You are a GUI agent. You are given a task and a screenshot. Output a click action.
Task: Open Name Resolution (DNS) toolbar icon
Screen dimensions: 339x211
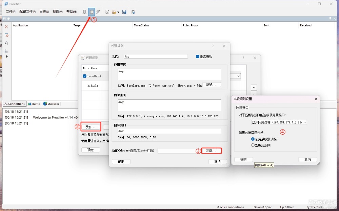(x=98, y=12)
